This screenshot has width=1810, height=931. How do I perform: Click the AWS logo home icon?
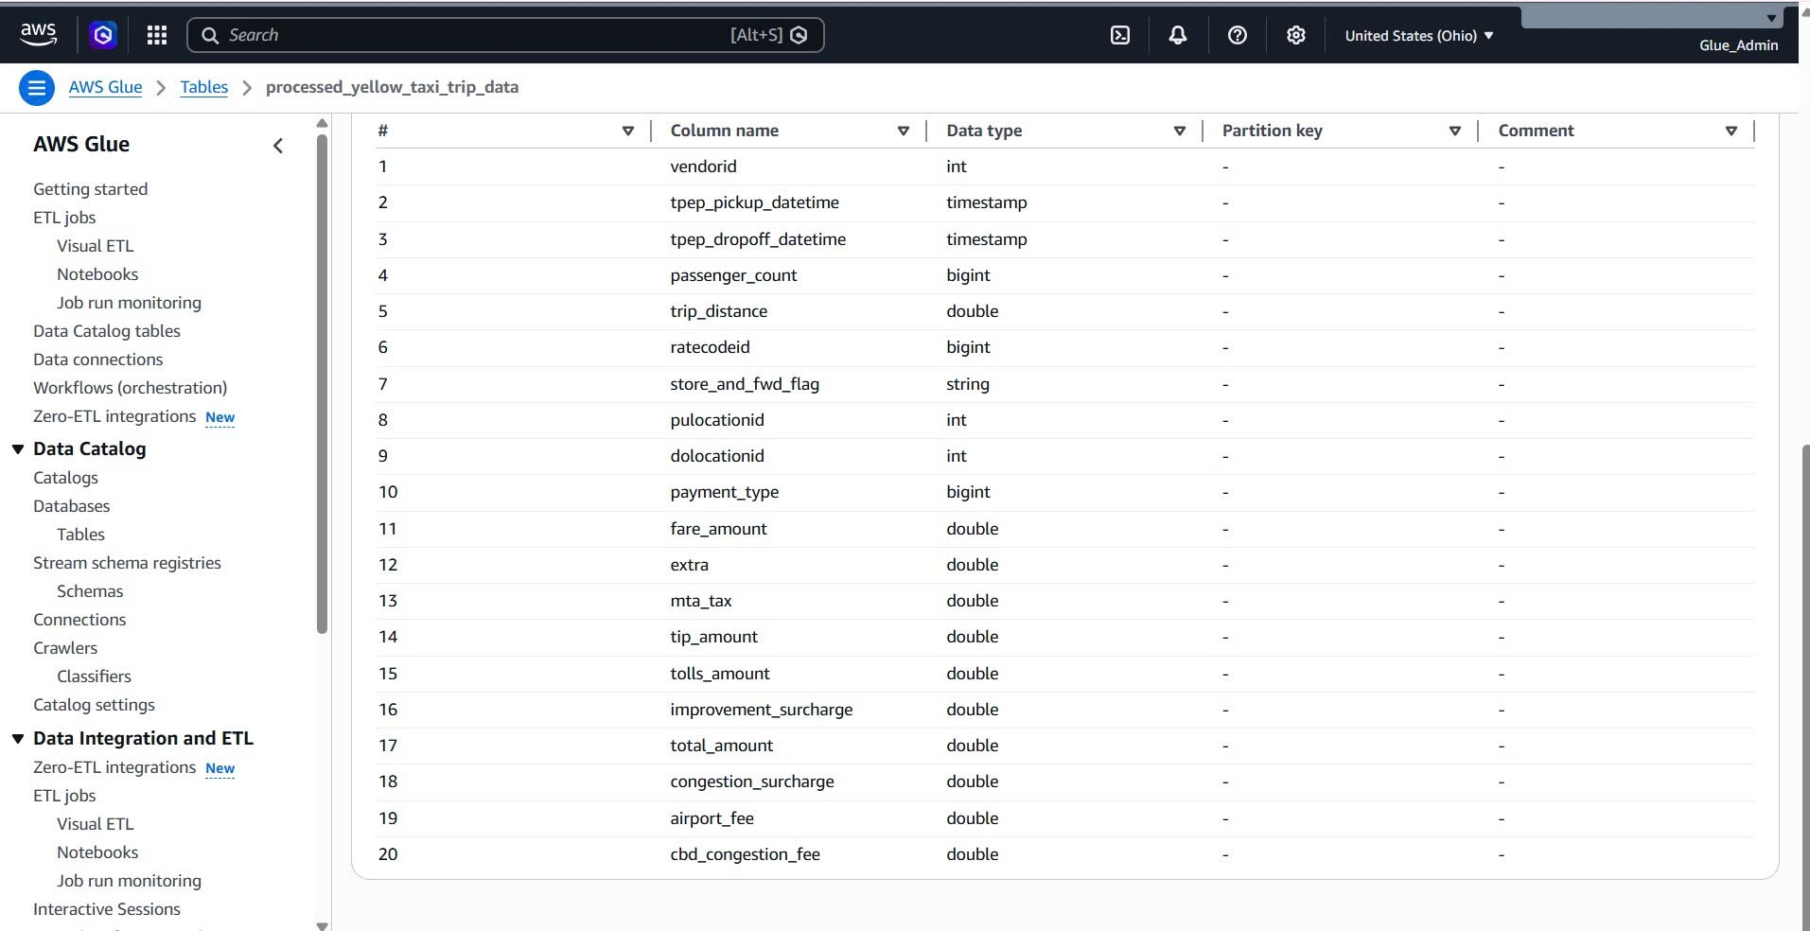38,35
